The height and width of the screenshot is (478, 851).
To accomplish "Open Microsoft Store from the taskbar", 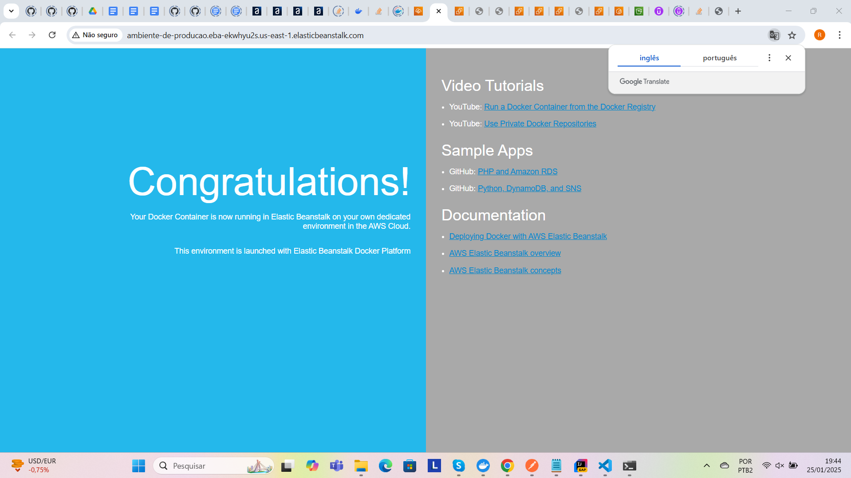I will click(410, 466).
